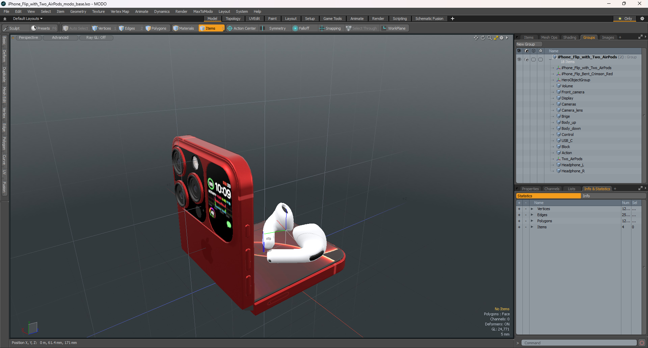Click the render camera column header icon
Viewport: 648px width, 348px height.
(526, 51)
